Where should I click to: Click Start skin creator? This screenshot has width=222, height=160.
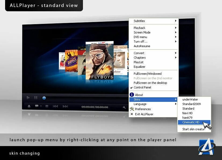point(194,129)
